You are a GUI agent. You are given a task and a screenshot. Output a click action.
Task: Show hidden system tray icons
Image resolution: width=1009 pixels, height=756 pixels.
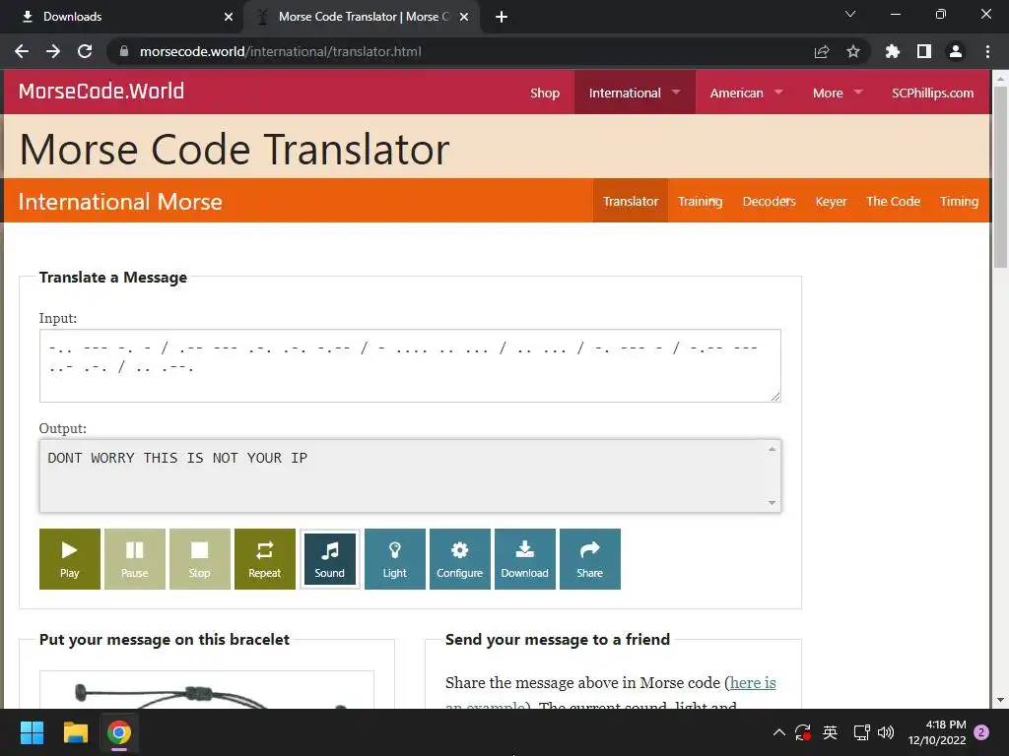tap(778, 732)
